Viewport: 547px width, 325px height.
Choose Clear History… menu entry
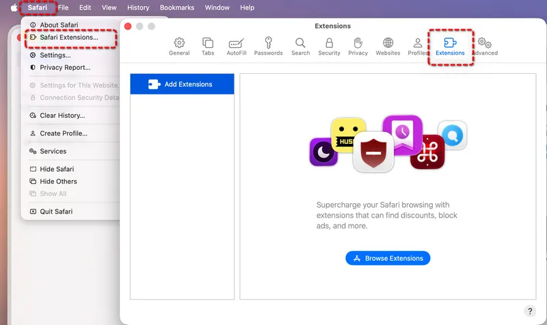click(x=62, y=116)
